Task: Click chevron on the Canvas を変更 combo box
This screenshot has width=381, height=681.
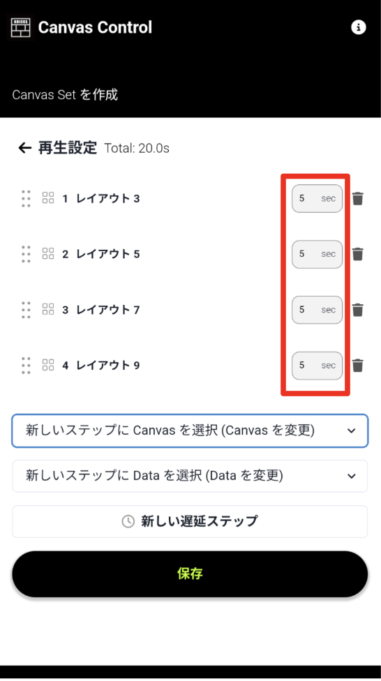Action: pos(352,431)
